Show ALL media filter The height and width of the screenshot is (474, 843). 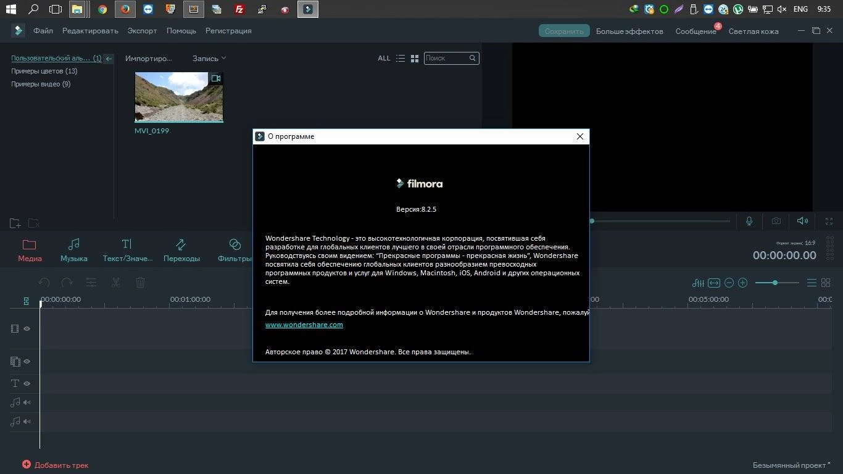click(384, 58)
